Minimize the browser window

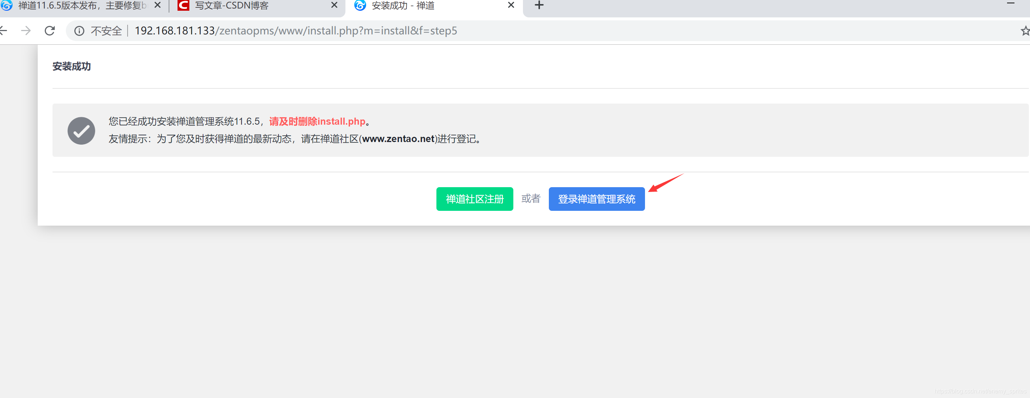click(x=1010, y=4)
